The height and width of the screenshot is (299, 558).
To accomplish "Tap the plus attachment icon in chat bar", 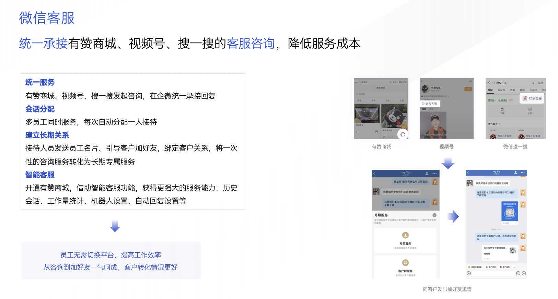I will point(524,273).
